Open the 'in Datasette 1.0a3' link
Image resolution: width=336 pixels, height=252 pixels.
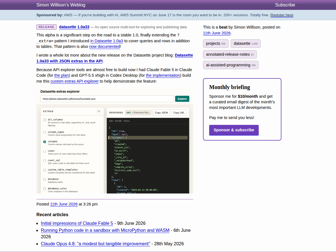107,41
